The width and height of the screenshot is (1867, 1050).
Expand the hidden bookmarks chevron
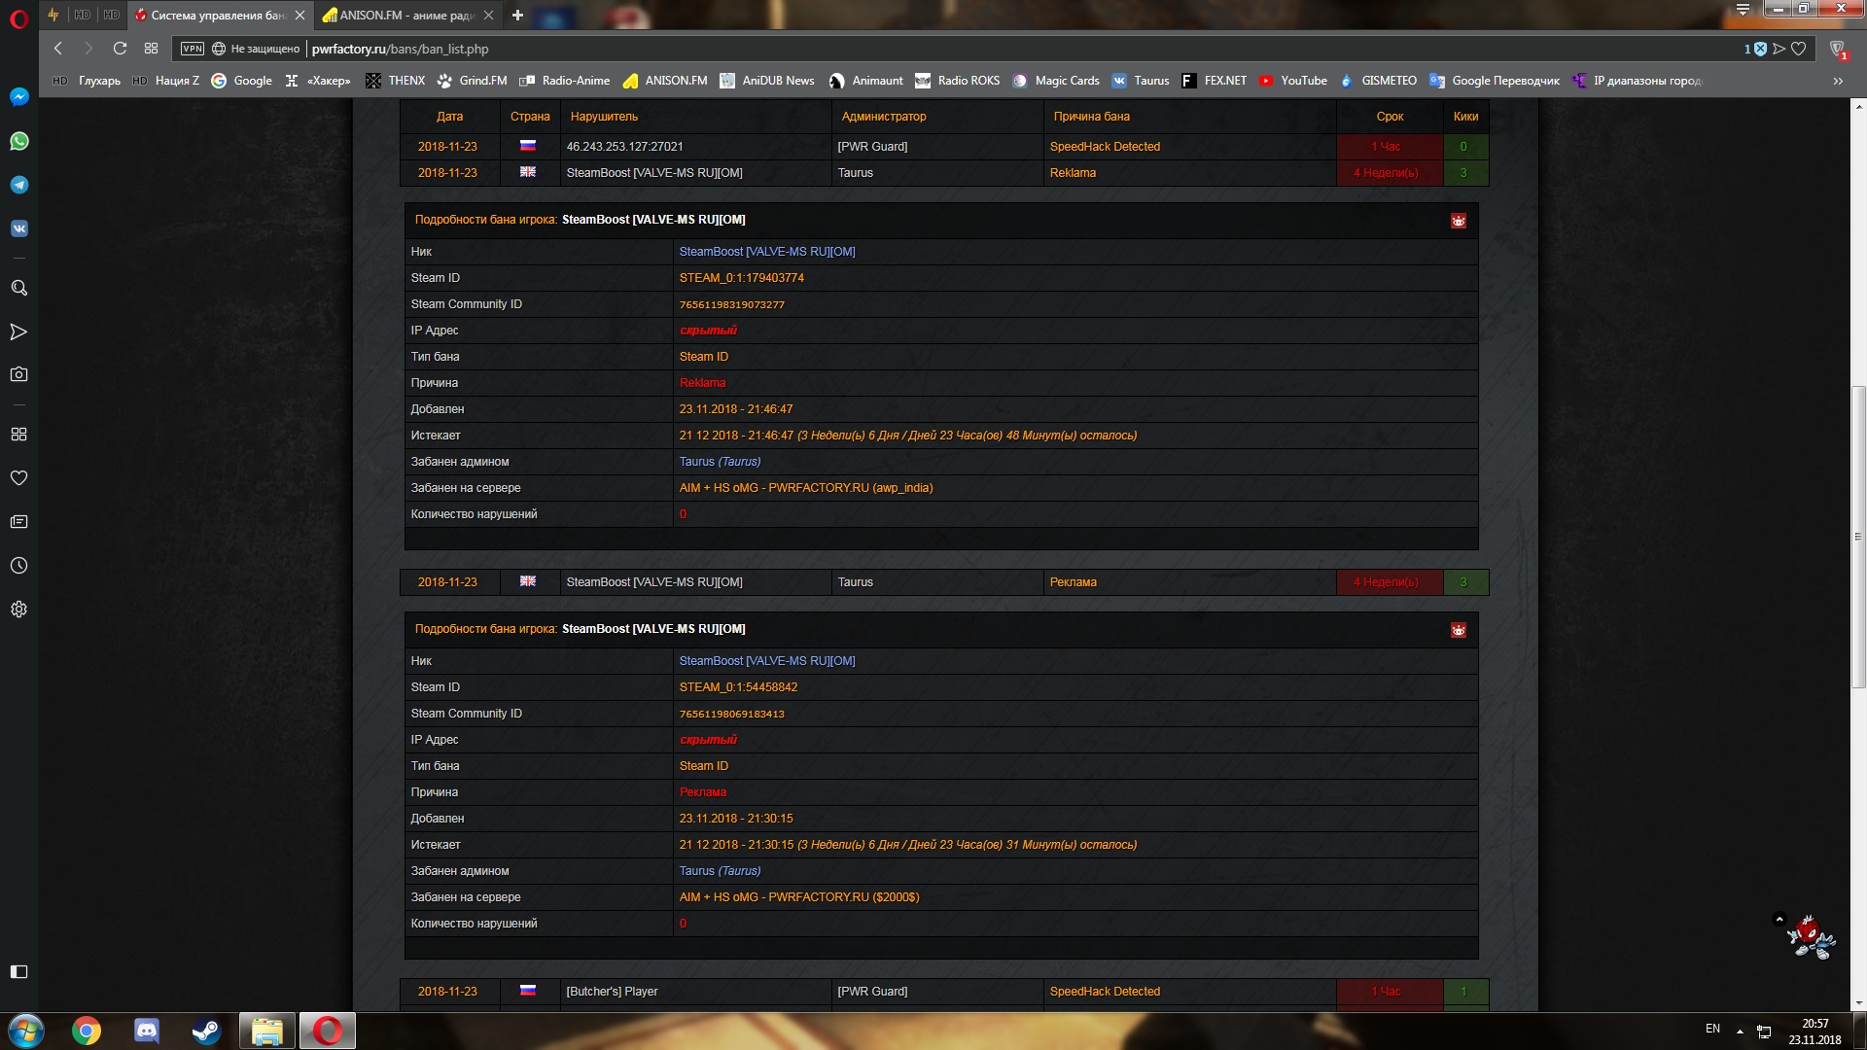coord(1837,81)
